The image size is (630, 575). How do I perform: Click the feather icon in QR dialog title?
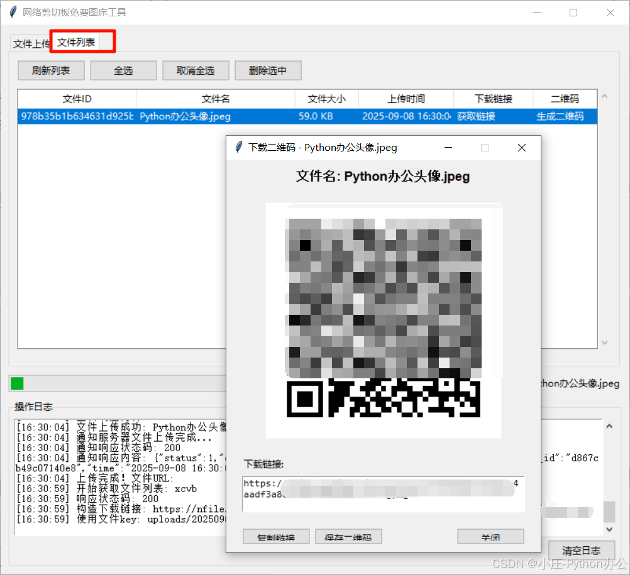[x=239, y=148]
